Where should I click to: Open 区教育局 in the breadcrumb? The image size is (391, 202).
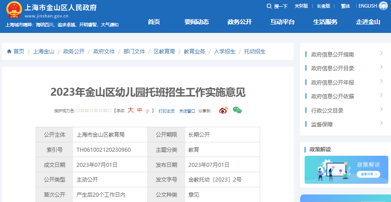(164, 52)
